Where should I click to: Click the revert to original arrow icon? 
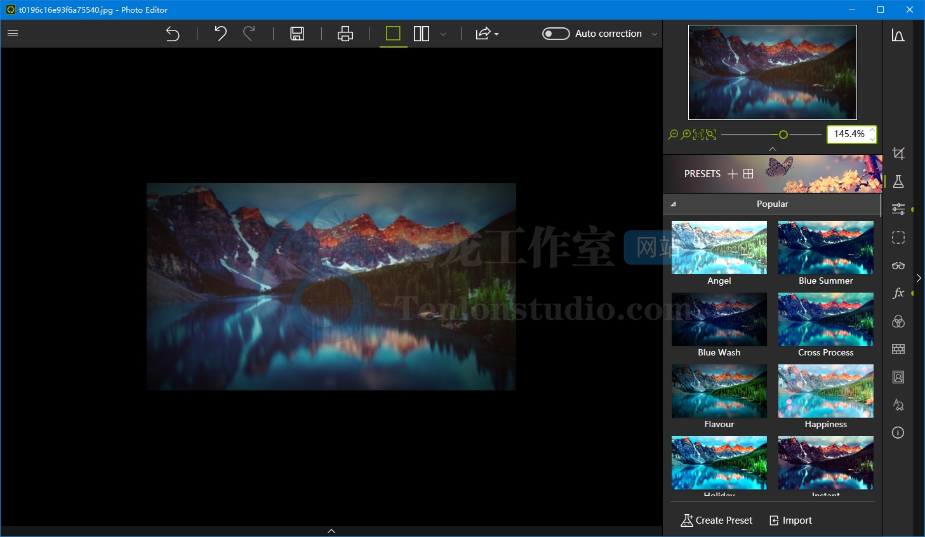(173, 34)
